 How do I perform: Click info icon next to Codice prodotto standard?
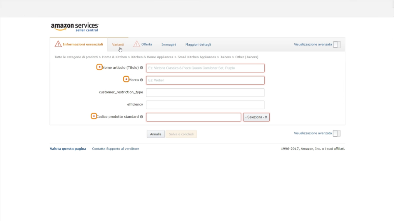tap(142, 117)
